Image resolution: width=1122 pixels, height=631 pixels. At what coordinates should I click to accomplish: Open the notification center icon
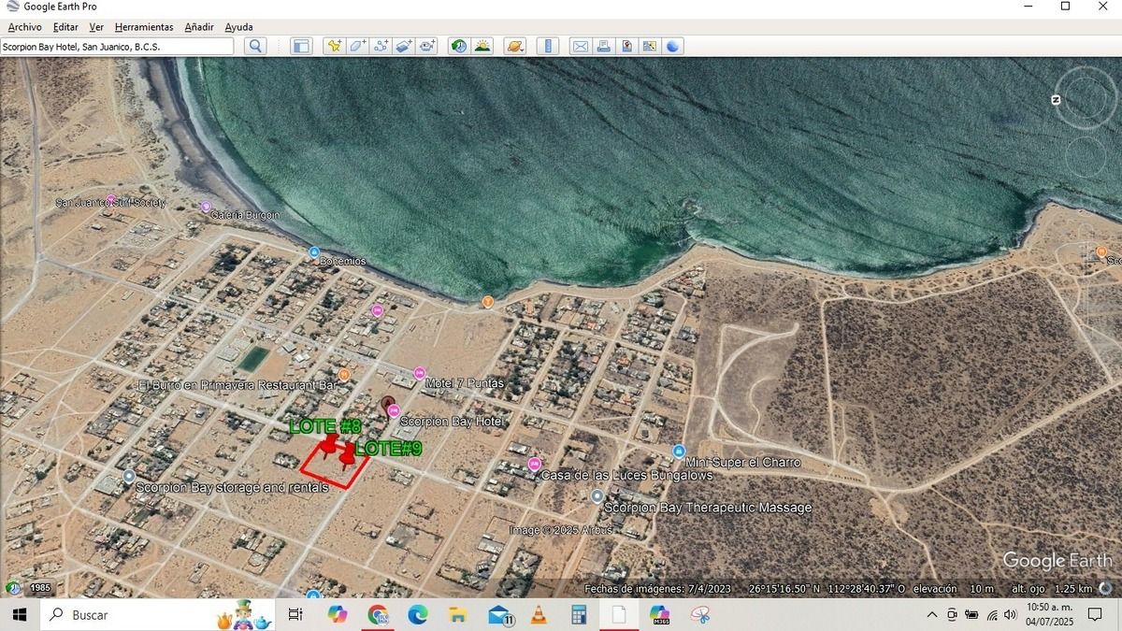pyautogui.click(x=1095, y=614)
